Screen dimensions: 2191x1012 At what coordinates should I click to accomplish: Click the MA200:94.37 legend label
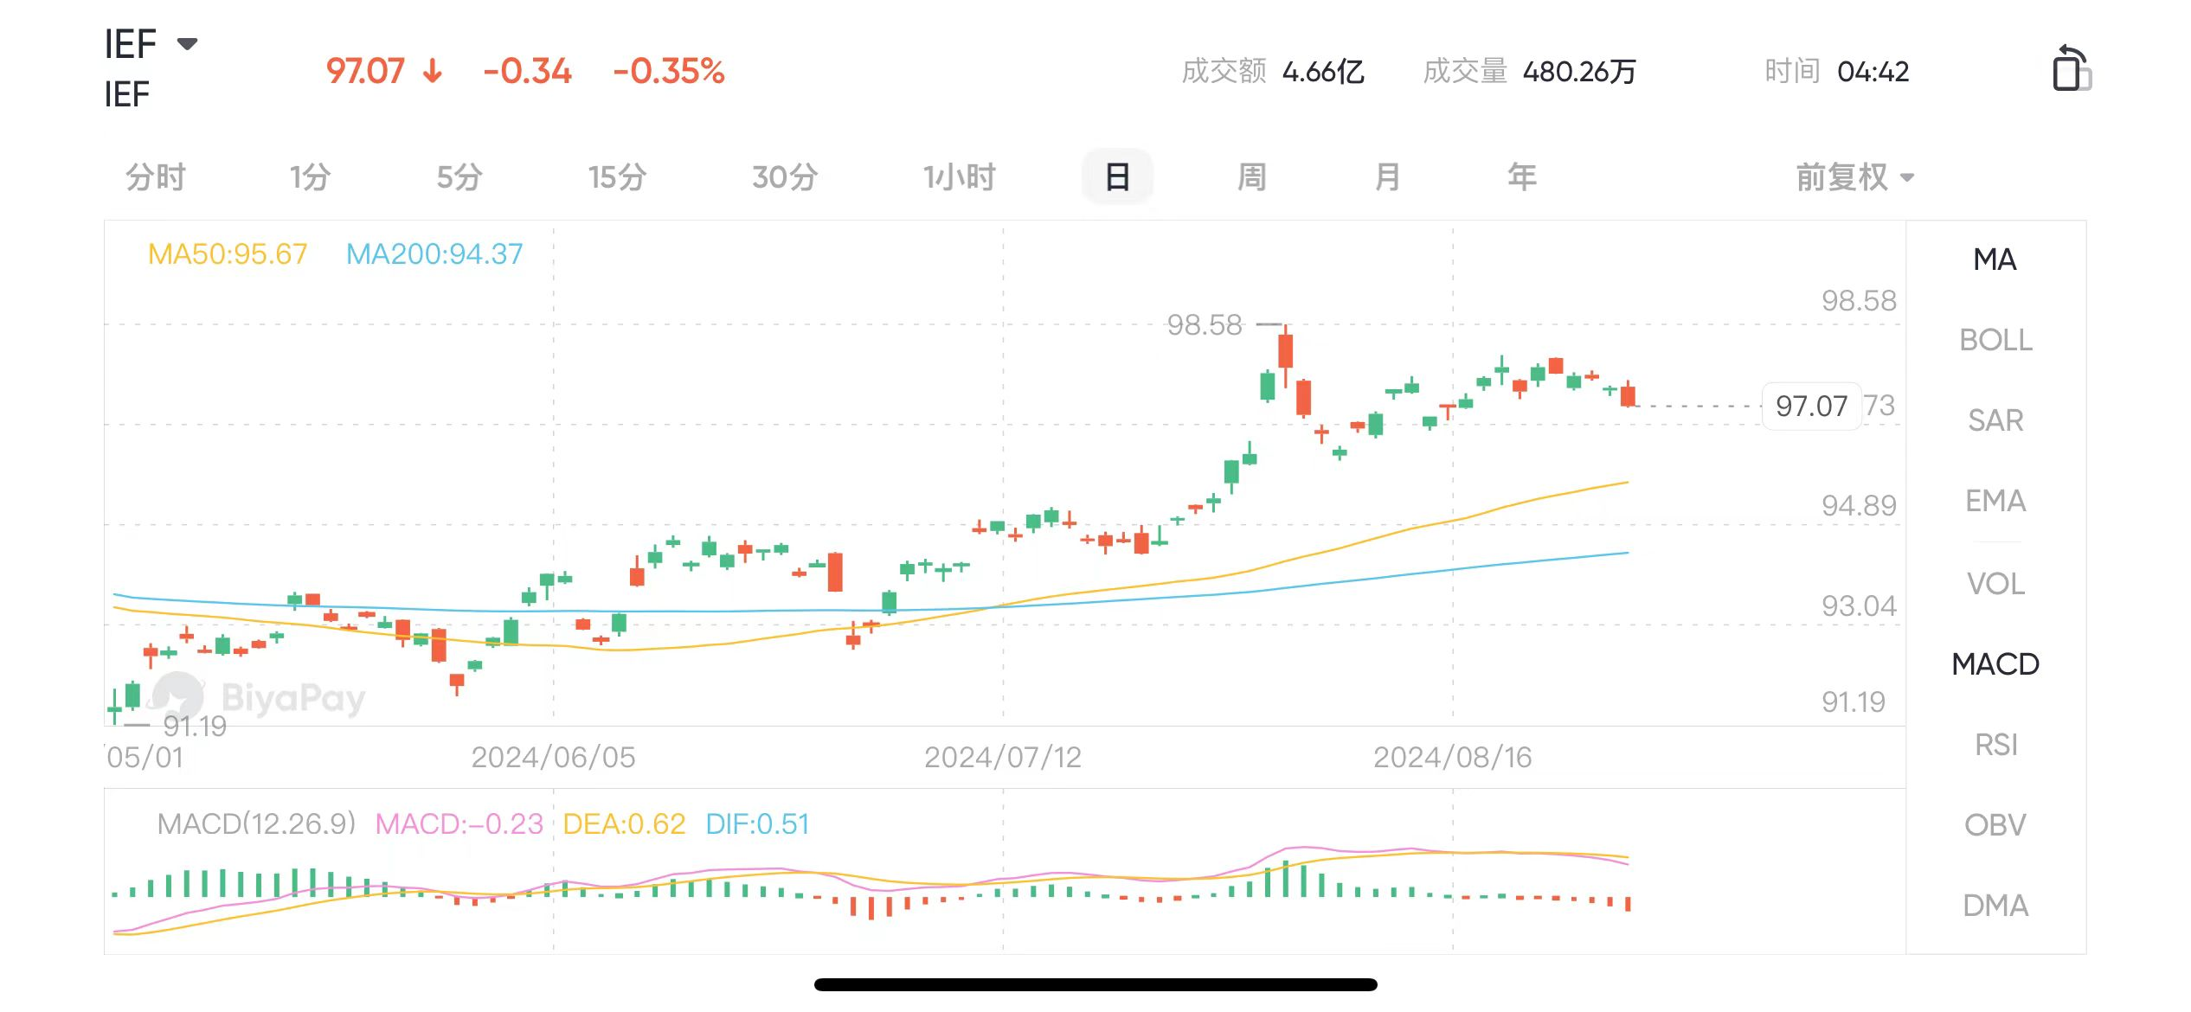434,253
